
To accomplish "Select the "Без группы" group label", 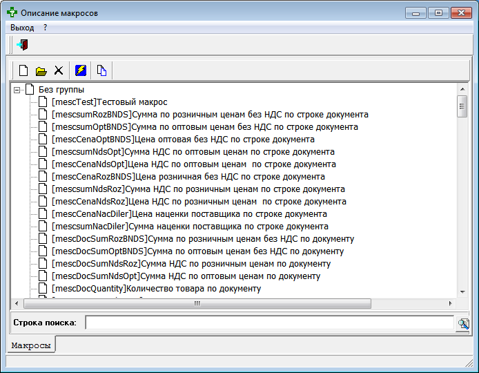I will 61,90.
